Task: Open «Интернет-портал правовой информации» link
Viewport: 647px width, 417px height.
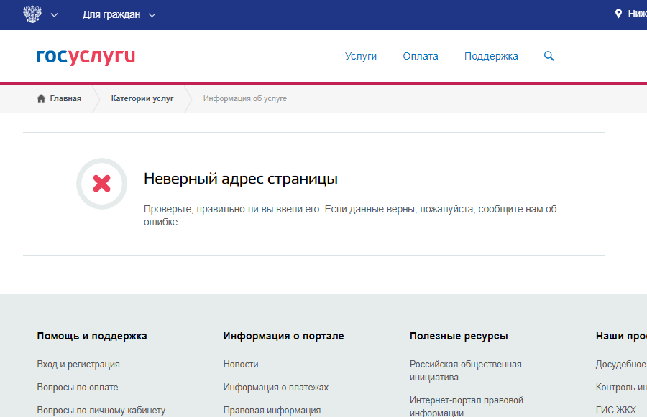Action: [x=467, y=406]
